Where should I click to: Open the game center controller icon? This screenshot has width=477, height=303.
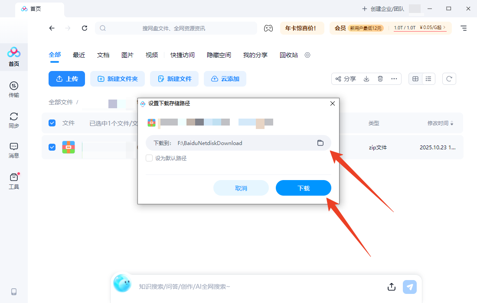pyautogui.click(x=268, y=27)
